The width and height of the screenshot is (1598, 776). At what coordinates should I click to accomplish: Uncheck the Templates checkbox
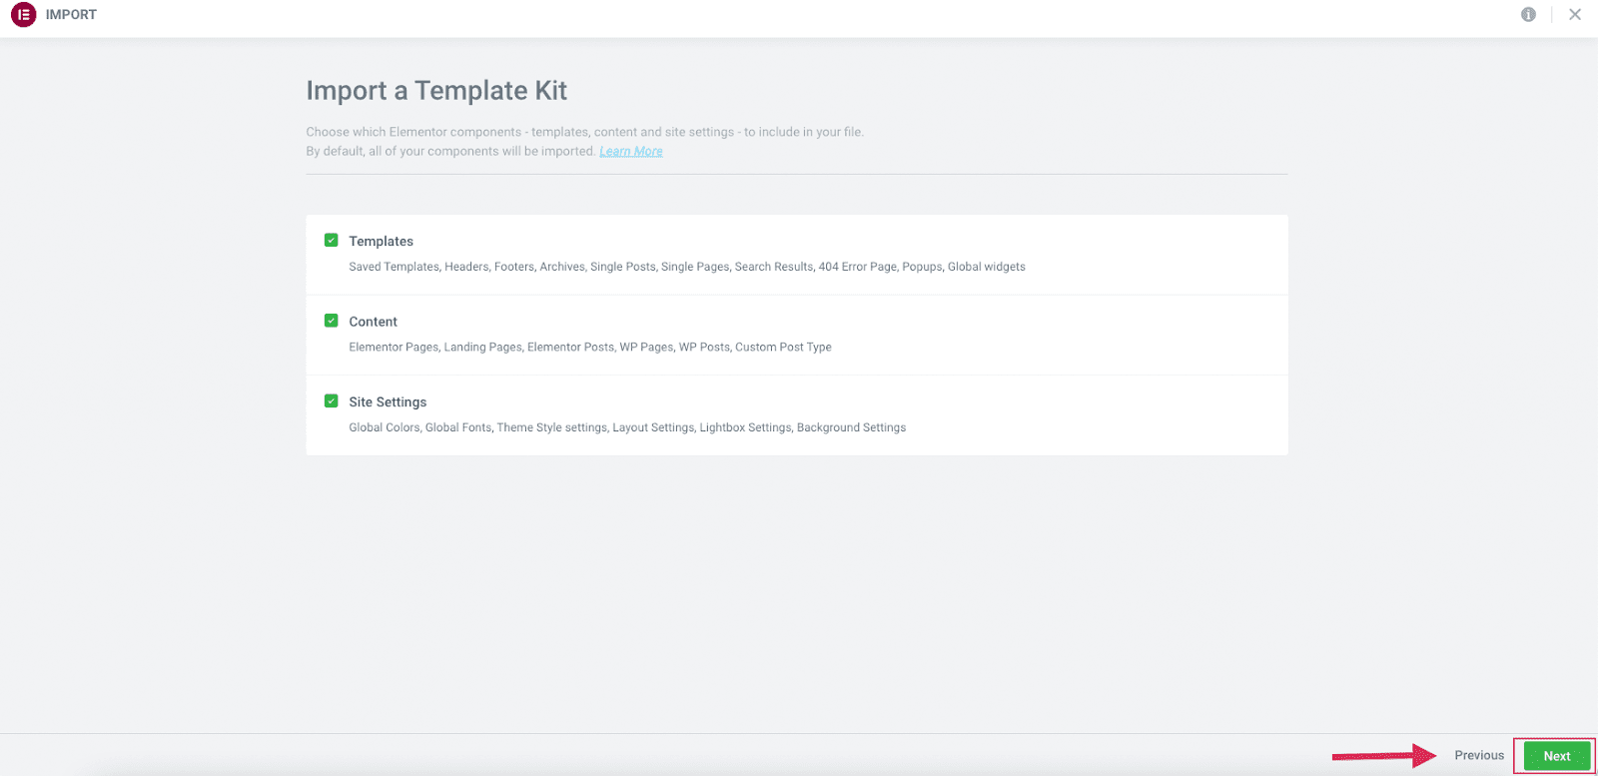[332, 241]
